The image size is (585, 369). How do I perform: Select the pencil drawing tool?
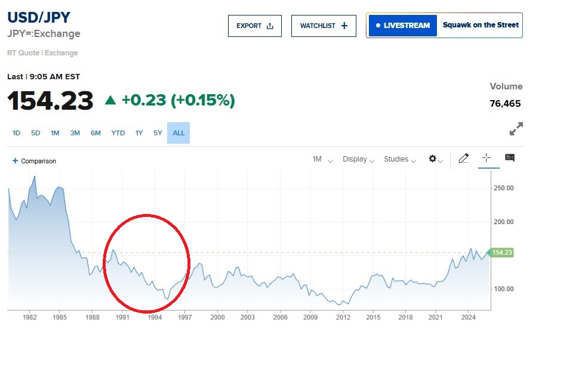[x=463, y=159]
